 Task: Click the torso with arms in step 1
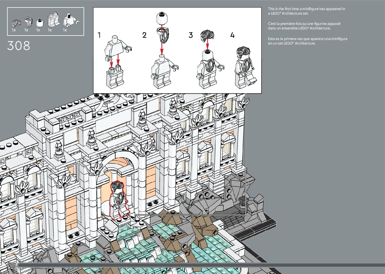pos(116,48)
